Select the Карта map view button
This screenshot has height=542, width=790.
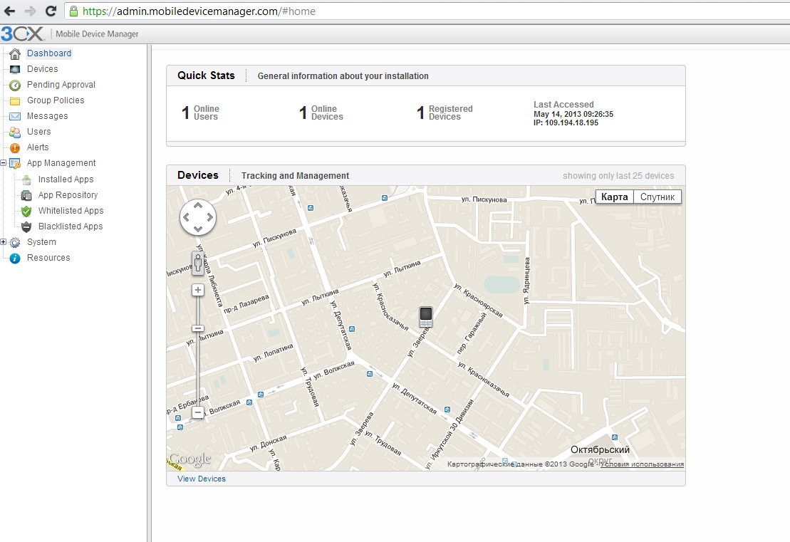pos(614,197)
